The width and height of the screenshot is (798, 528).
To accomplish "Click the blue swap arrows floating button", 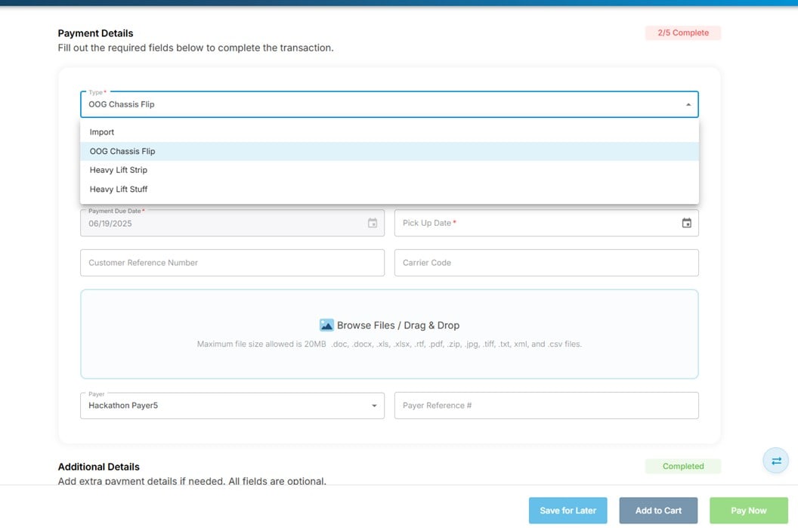I will pyautogui.click(x=775, y=461).
